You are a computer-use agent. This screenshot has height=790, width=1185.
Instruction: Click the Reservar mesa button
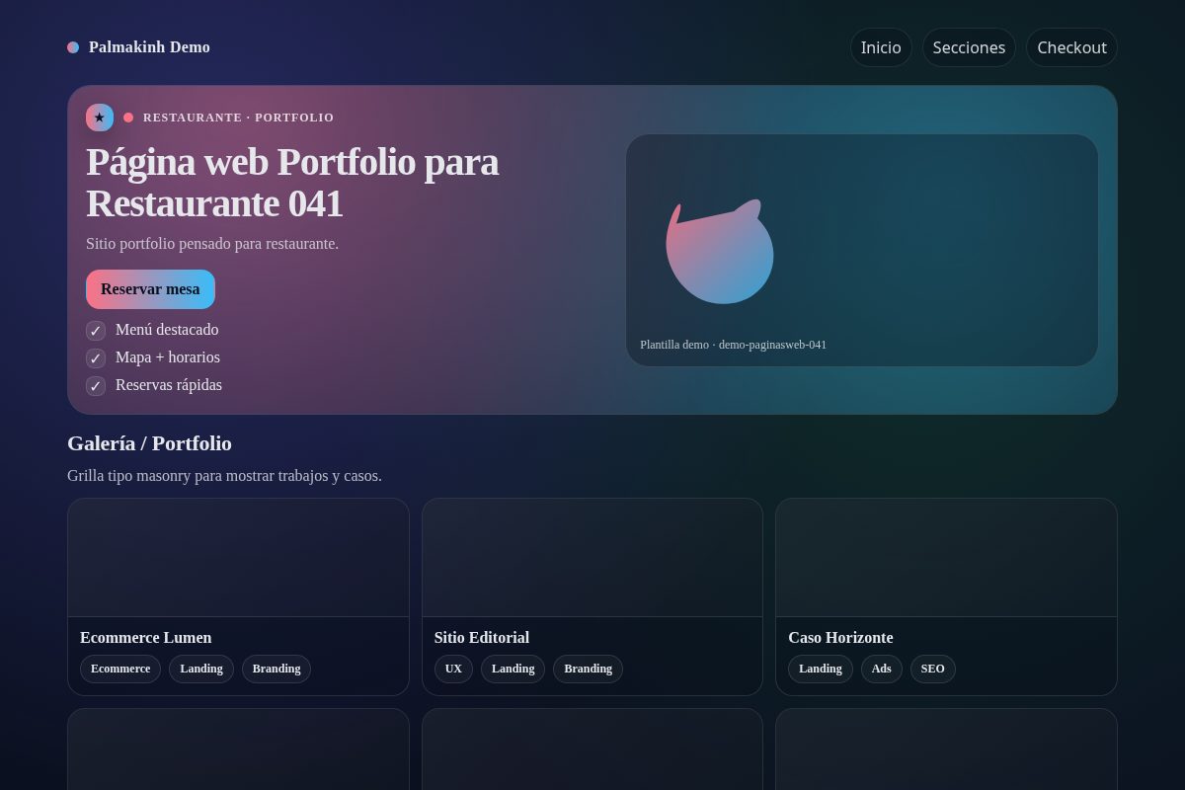click(x=150, y=289)
